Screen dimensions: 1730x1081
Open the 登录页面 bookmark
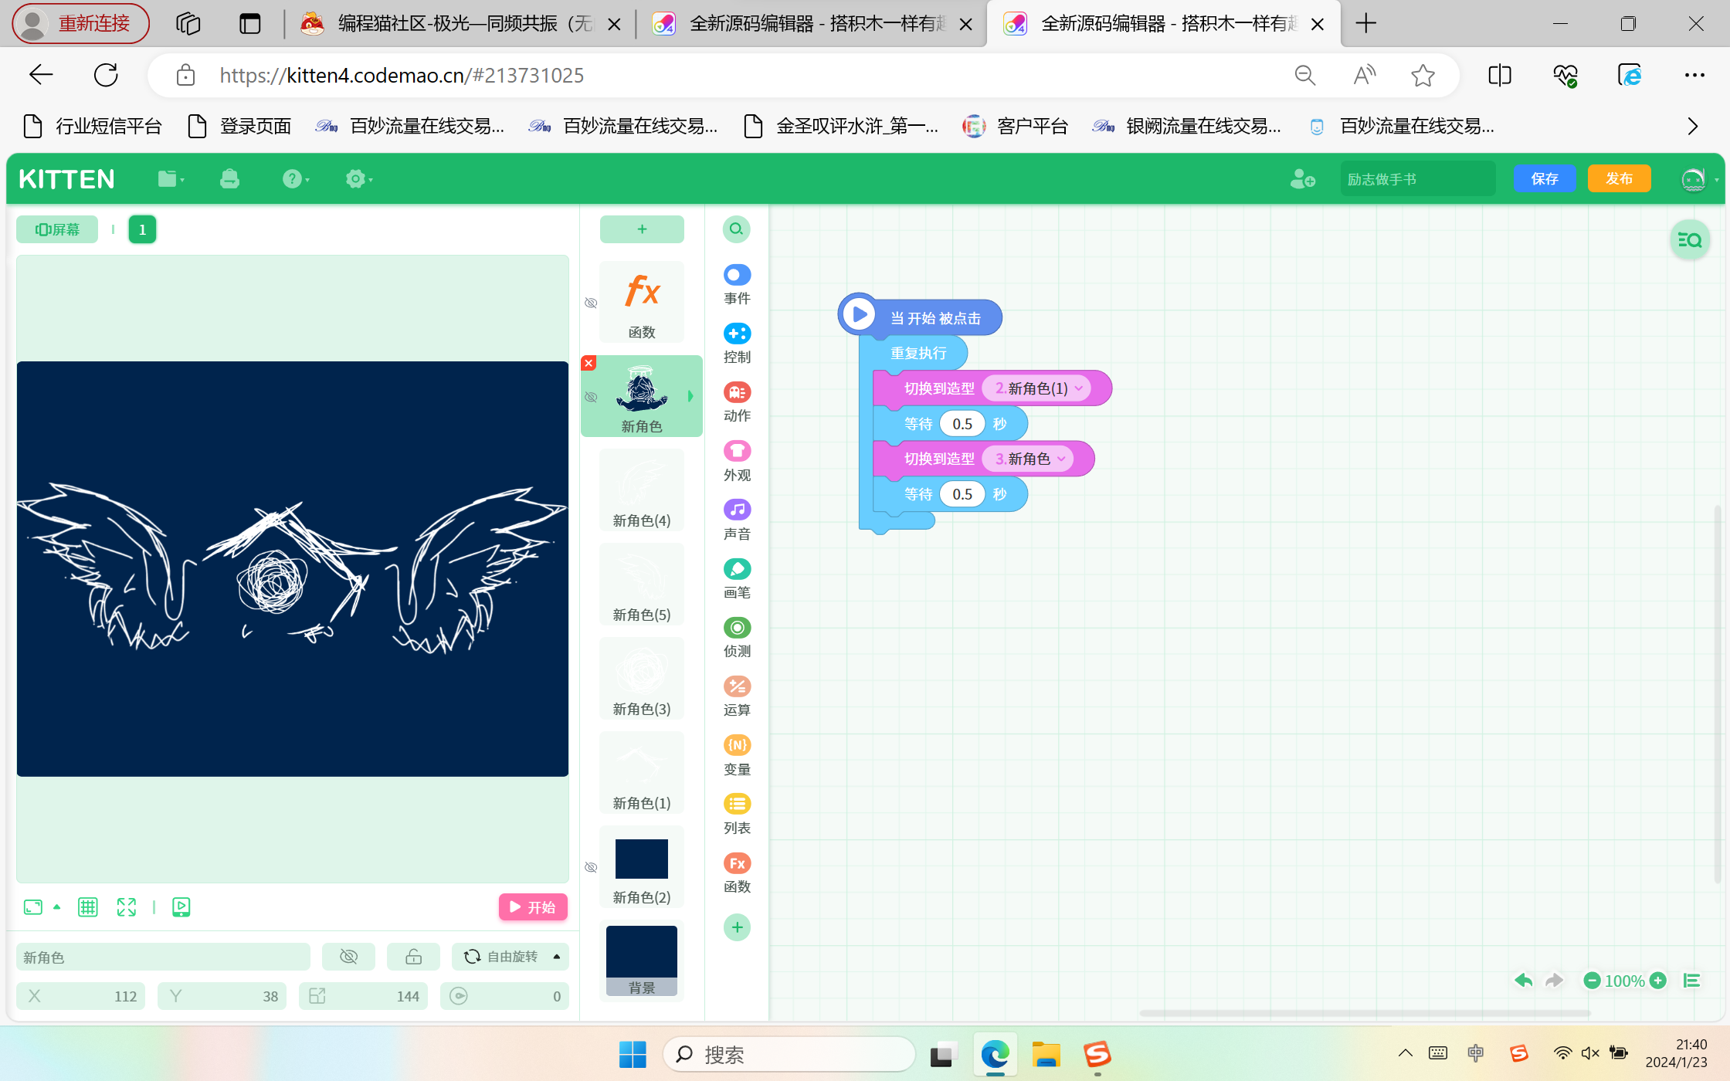240,126
